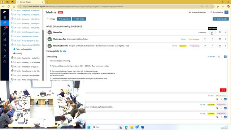Open the edit/pencil sidebar icon
The height and width of the screenshot is (130, 231).
pyautogui.click(x=5, y=39)
